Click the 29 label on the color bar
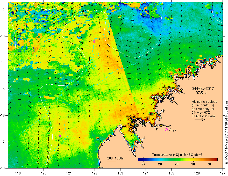This screenshot has height=176, width=228. (x=176, y=164)
